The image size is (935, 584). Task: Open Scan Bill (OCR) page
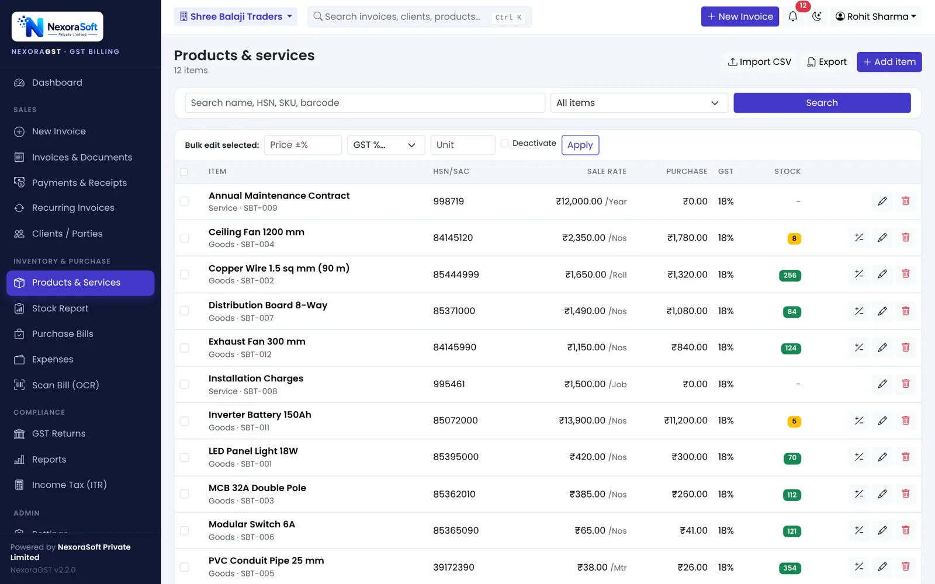pyautogui.click(x=80, y=385)
